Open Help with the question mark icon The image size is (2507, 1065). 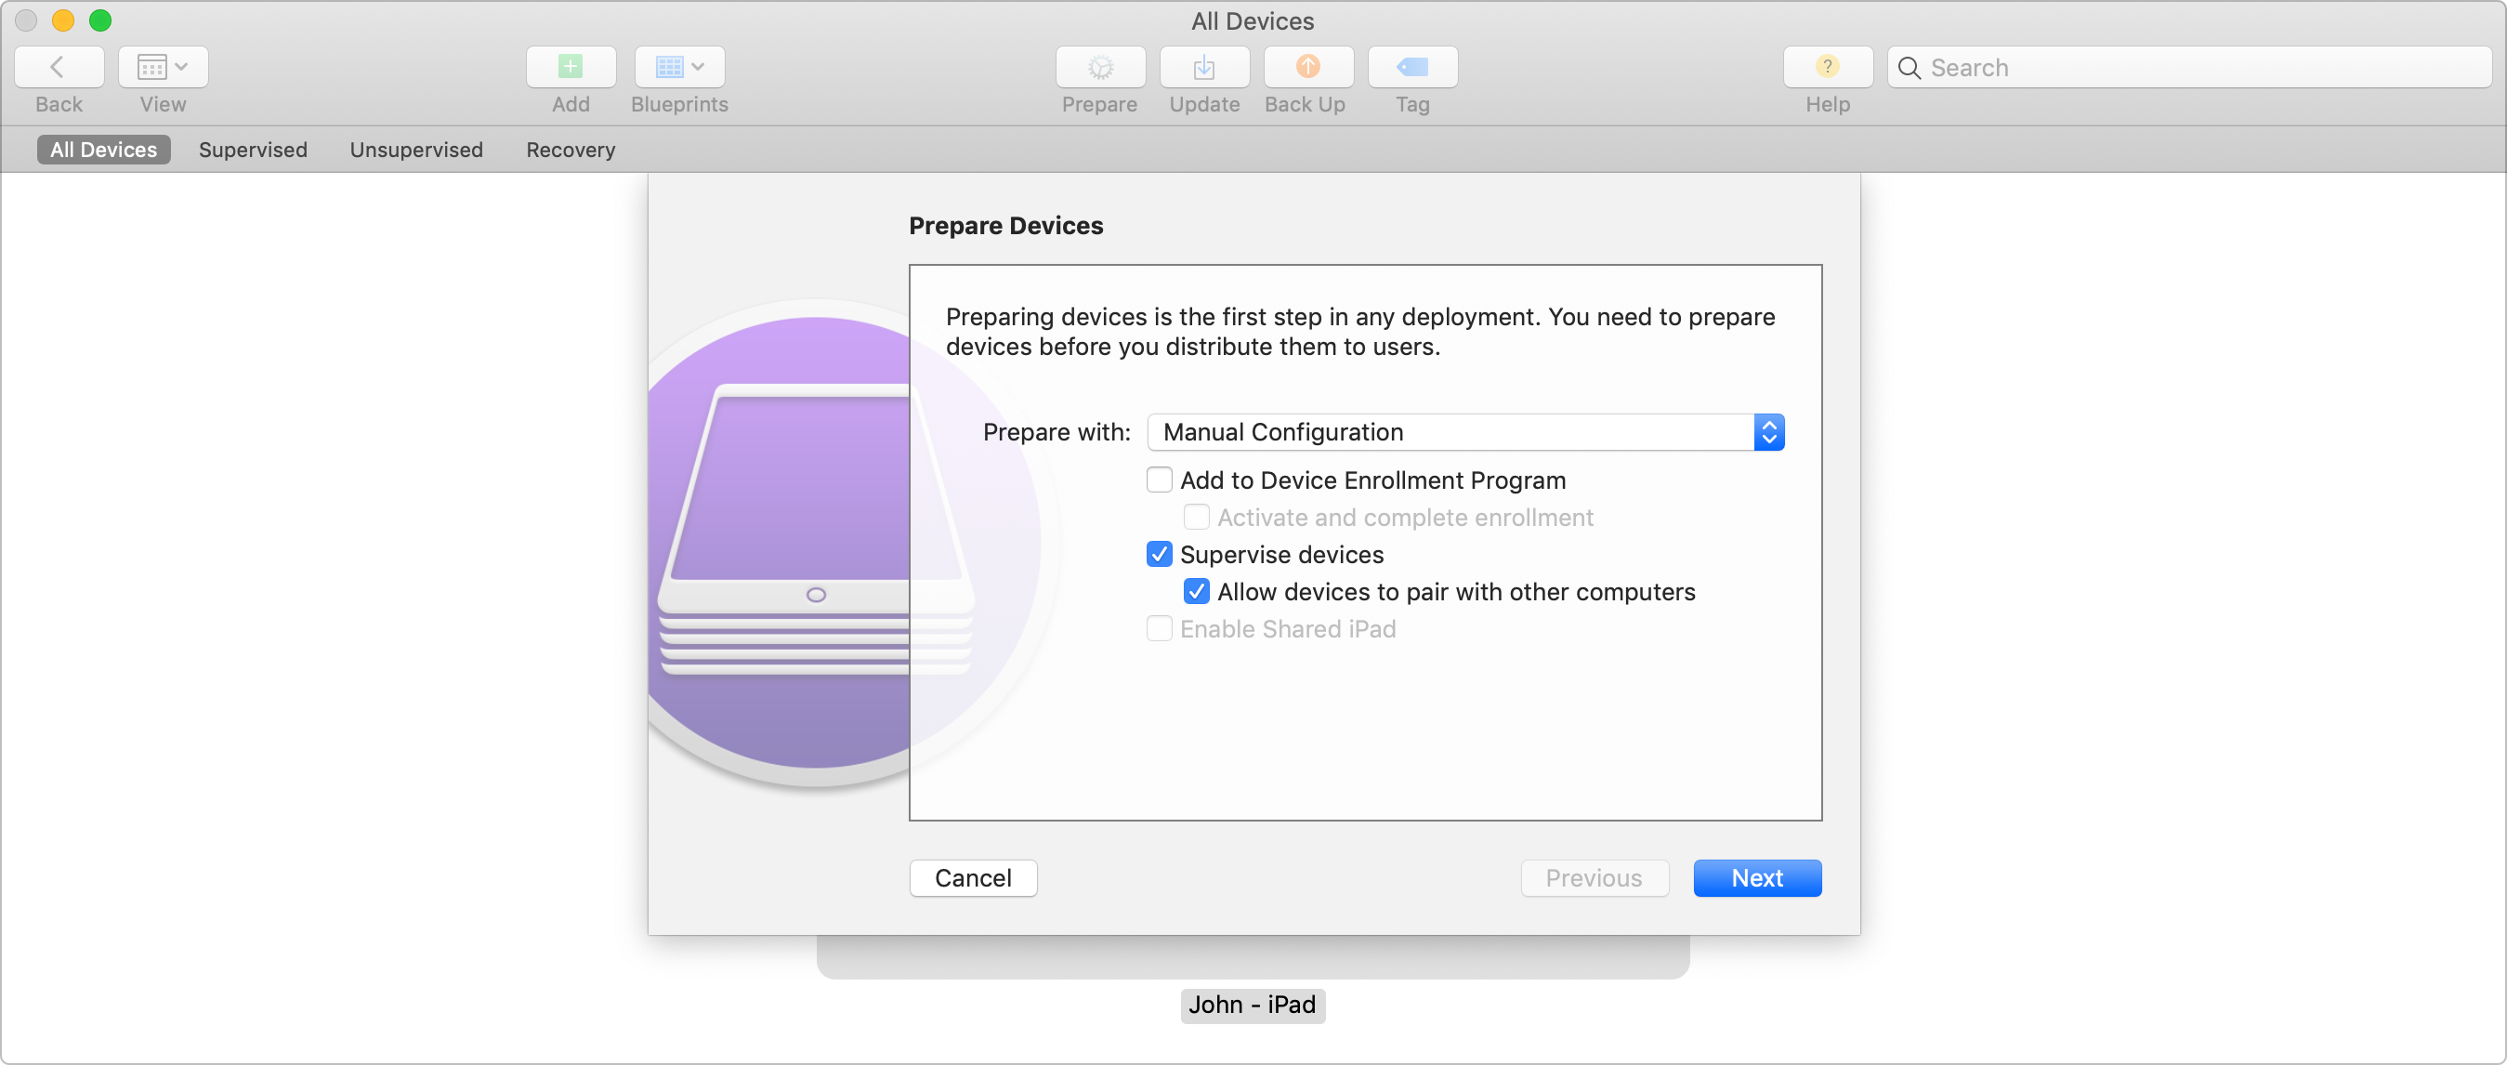click(x=1828, y=67)
